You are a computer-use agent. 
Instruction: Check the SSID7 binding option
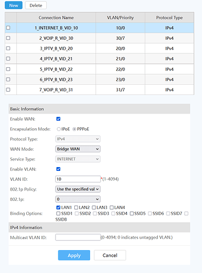[x=168, y=213]
